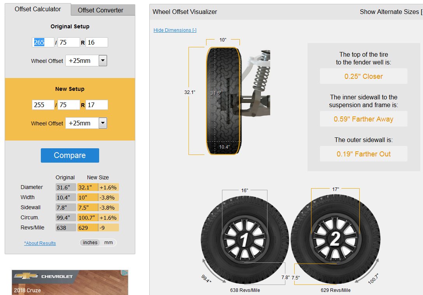Click the 629 Revs/Mile label under tire 2
Screen dimensions: 423x295
click(x=336, y=290)
